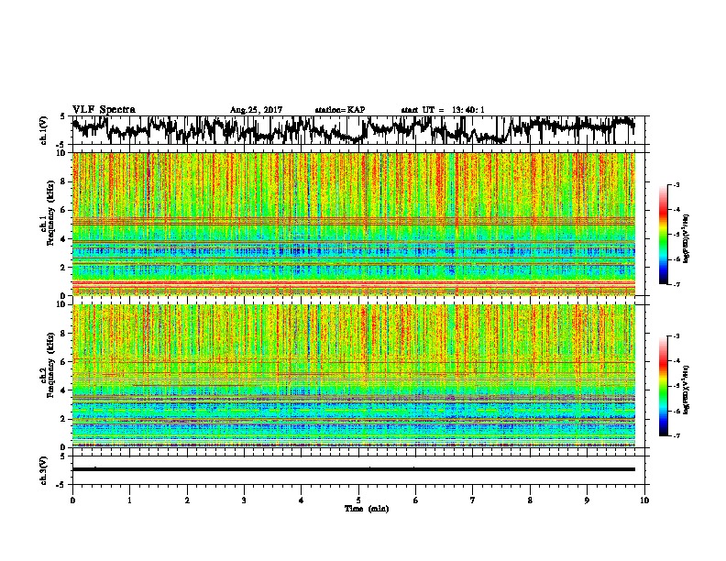
Task: Click time axis tick label "6"
Action: click(x=416, y=500)
